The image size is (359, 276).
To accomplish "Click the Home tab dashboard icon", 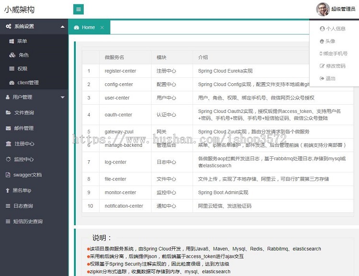I will pos(77,27).
